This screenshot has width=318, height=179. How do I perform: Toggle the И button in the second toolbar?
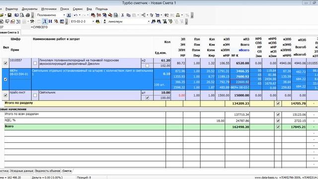click(50, 21)
